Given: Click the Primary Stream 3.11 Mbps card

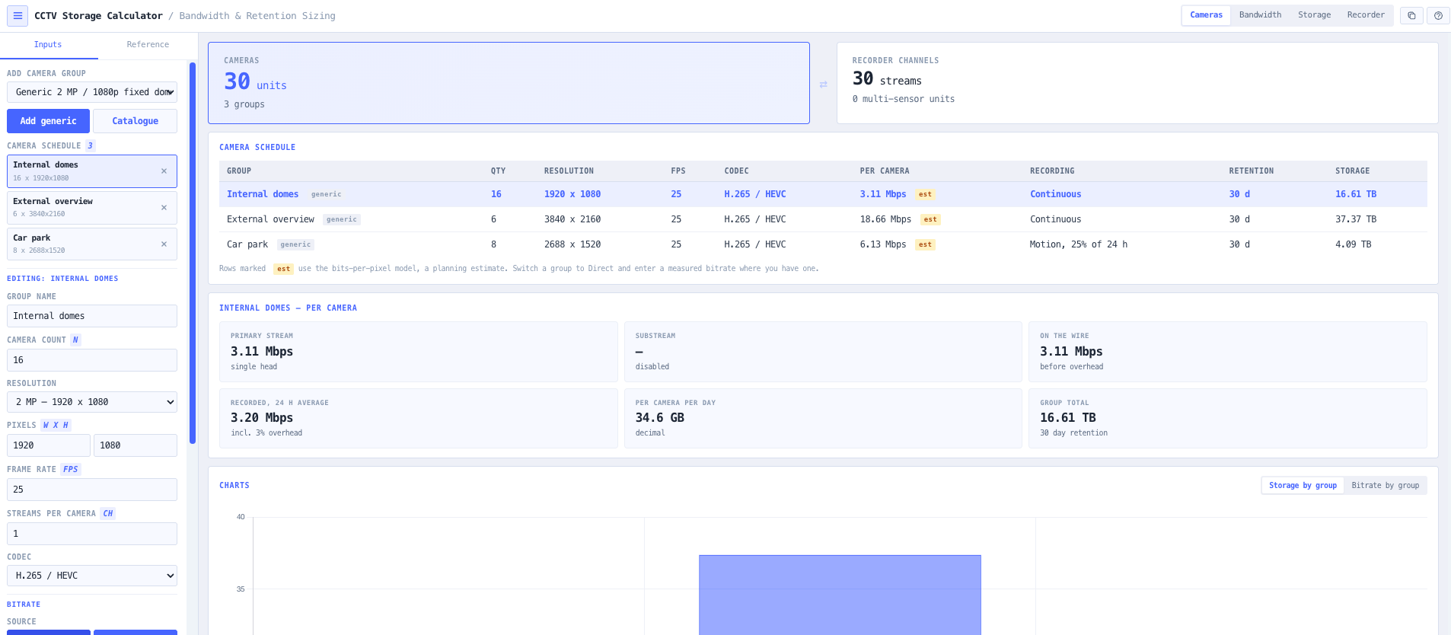Looking at the screenshot, I should [419, 352].
